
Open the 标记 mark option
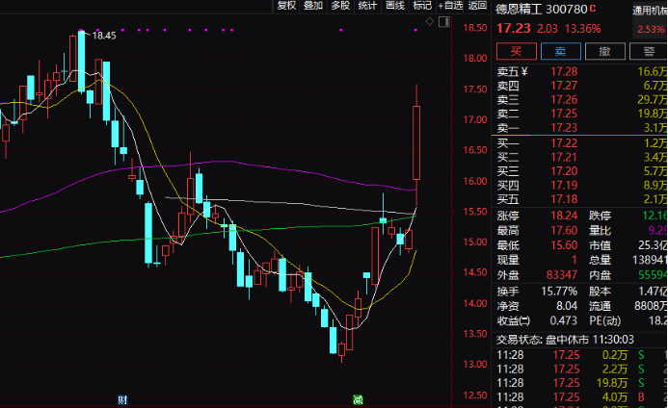[x=422, y=6]
